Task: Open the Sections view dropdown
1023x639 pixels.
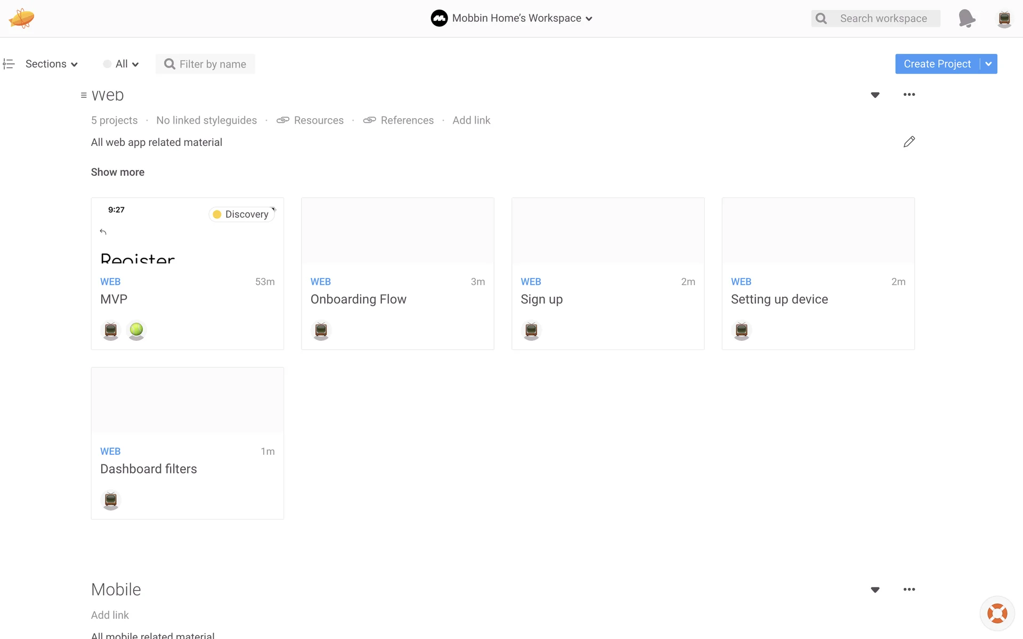Action: [51, 64]
